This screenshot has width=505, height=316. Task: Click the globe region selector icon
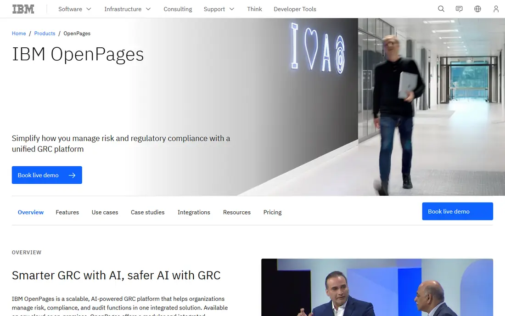pyautogui.click(x=477, y=9)
